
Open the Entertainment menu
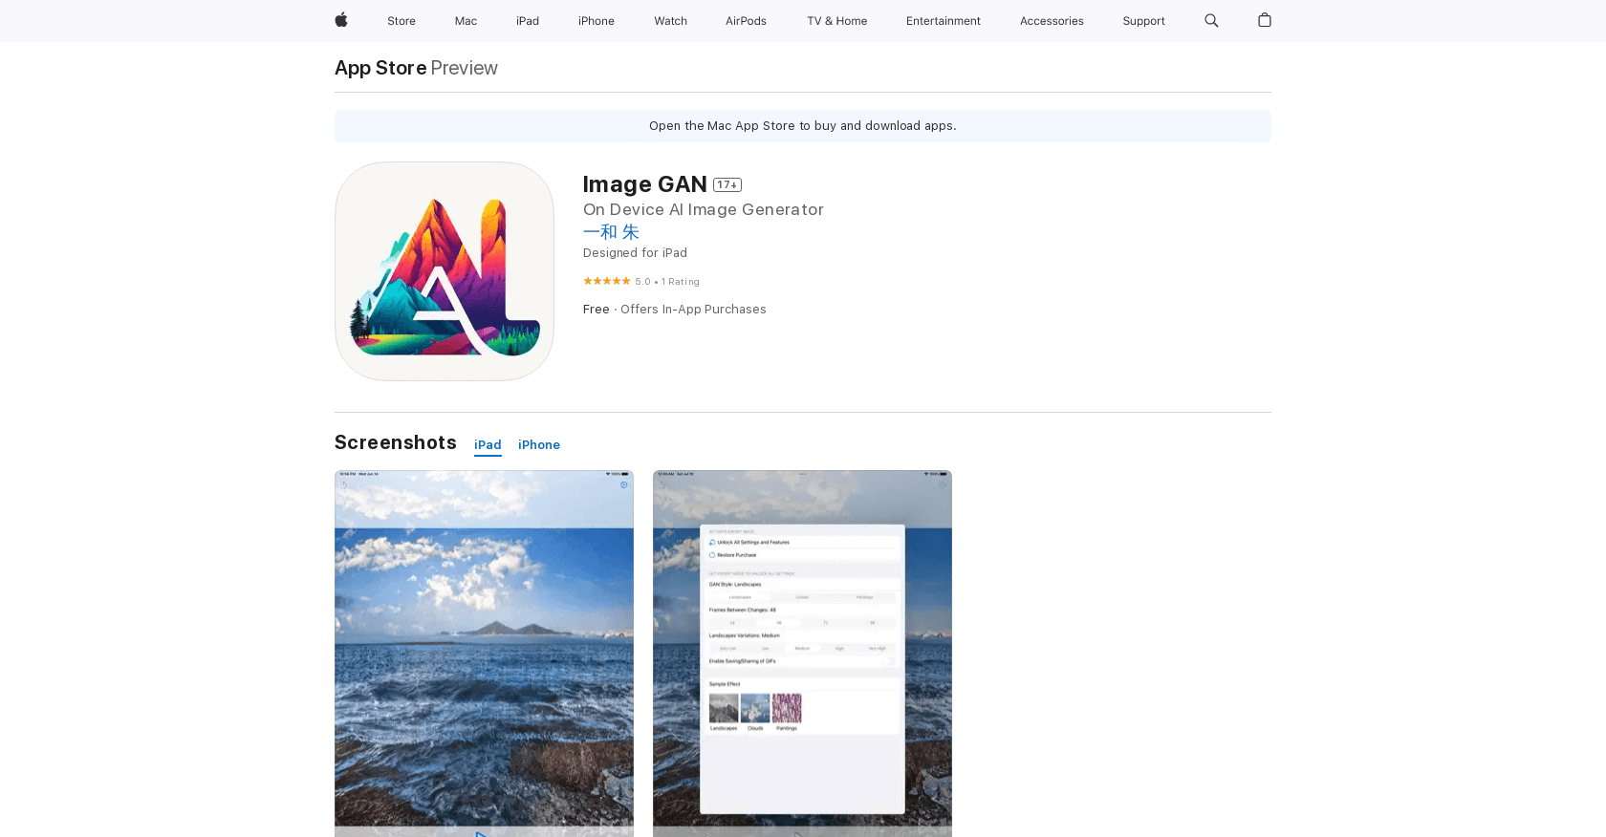(x=943, y=21)
